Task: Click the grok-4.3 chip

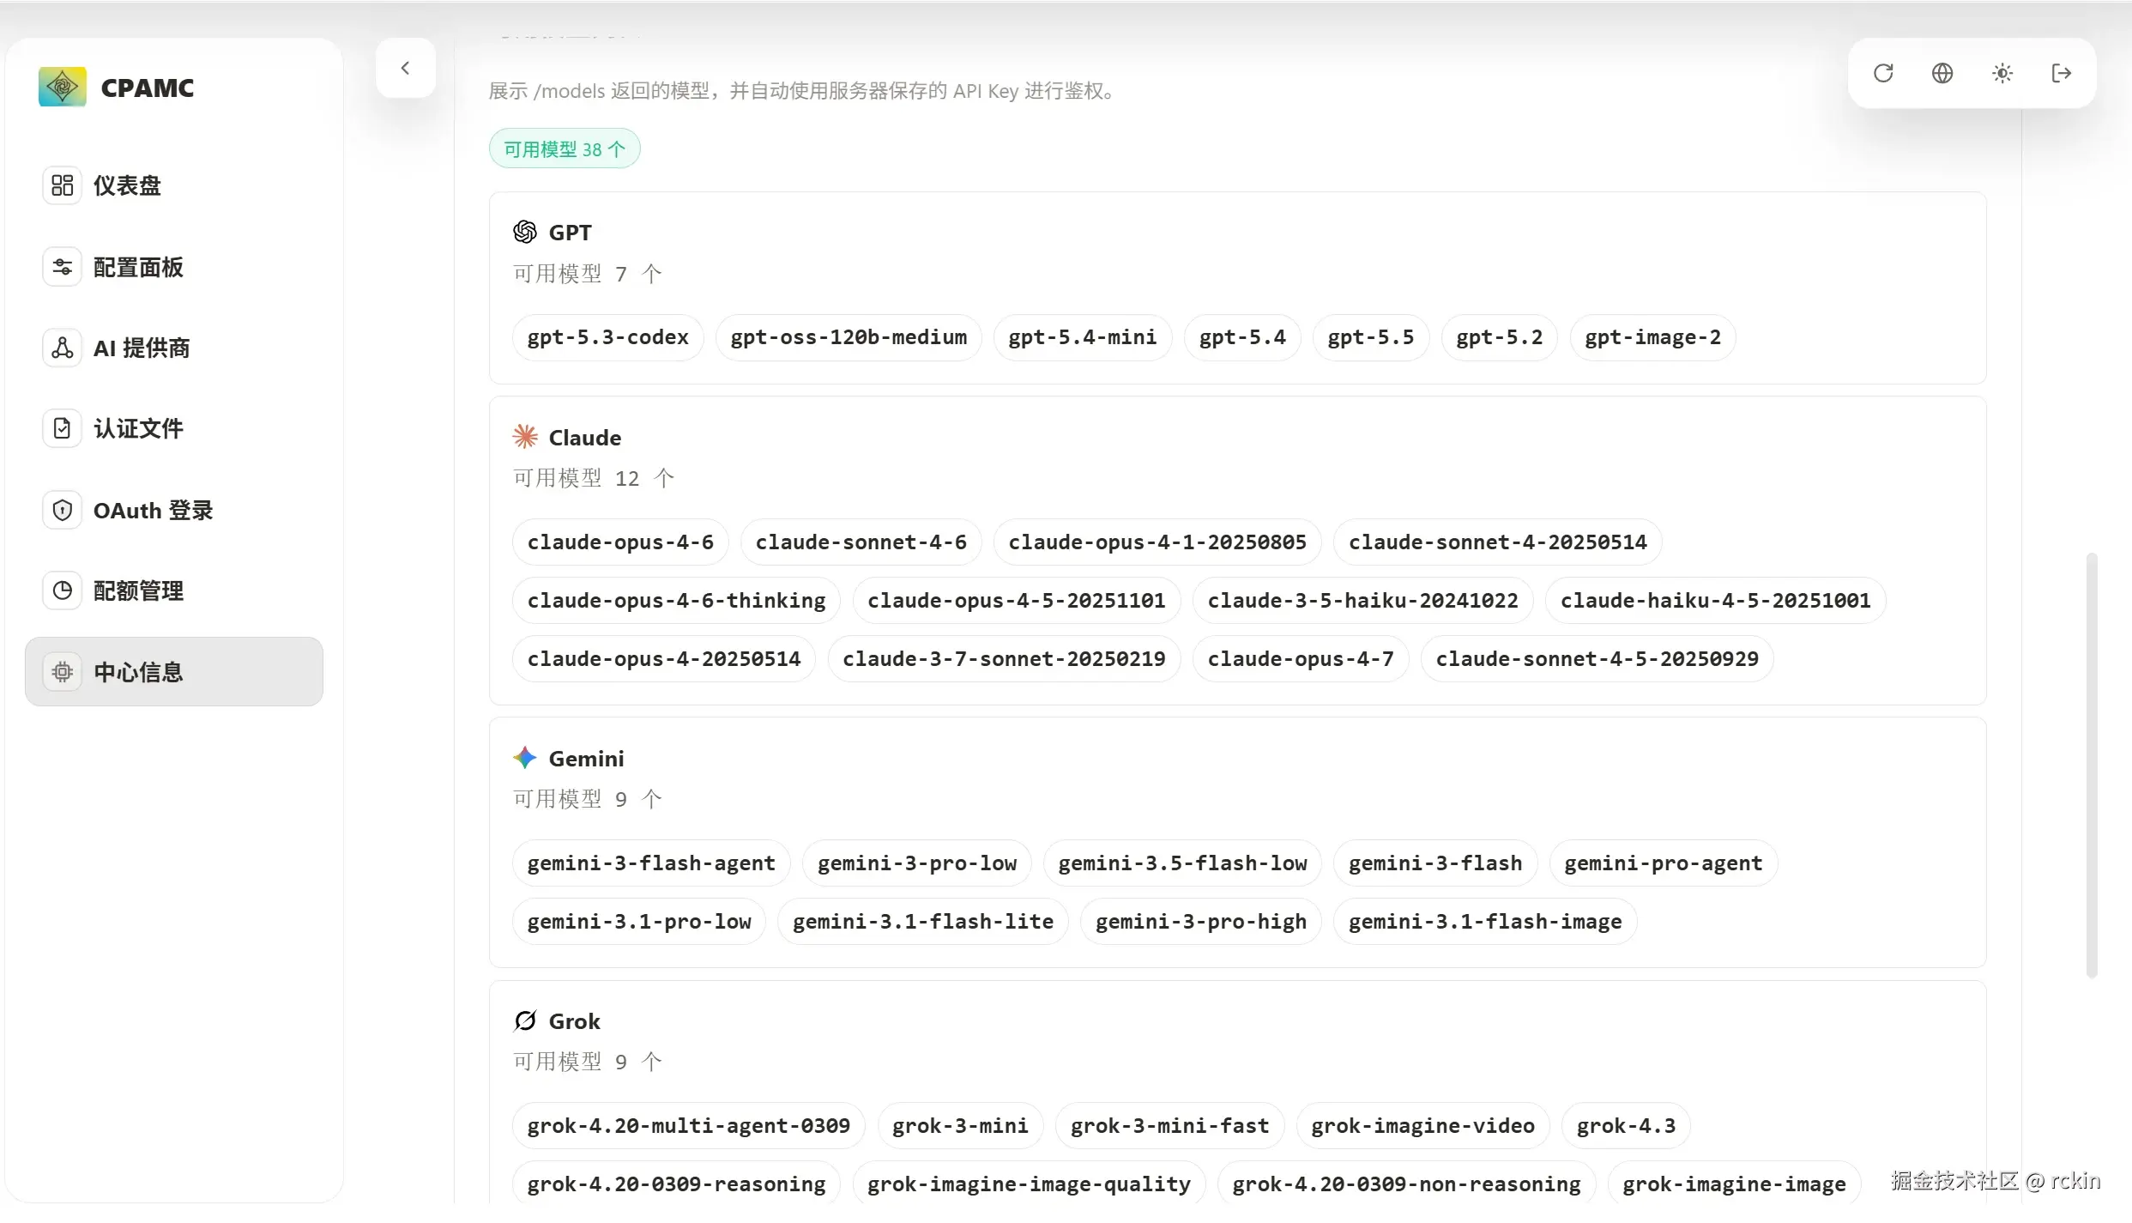Action: 1627,1126
